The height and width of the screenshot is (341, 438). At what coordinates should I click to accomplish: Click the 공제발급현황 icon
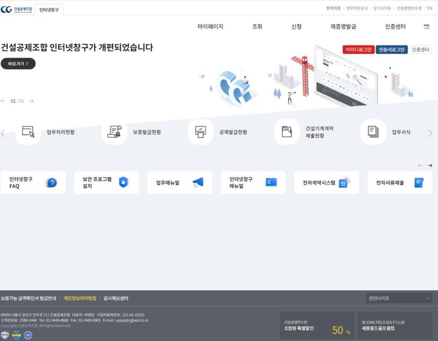[200, 132]
